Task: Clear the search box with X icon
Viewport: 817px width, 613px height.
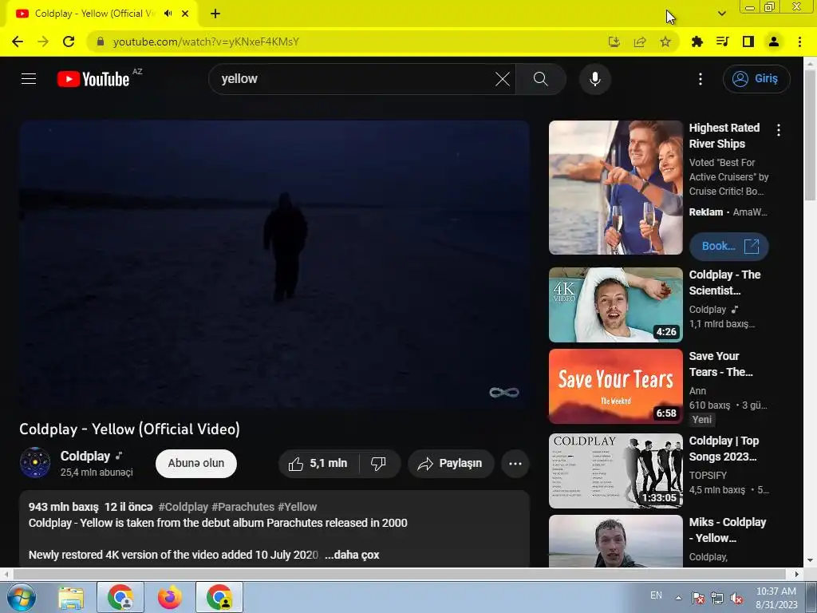Action: [503, 79]
